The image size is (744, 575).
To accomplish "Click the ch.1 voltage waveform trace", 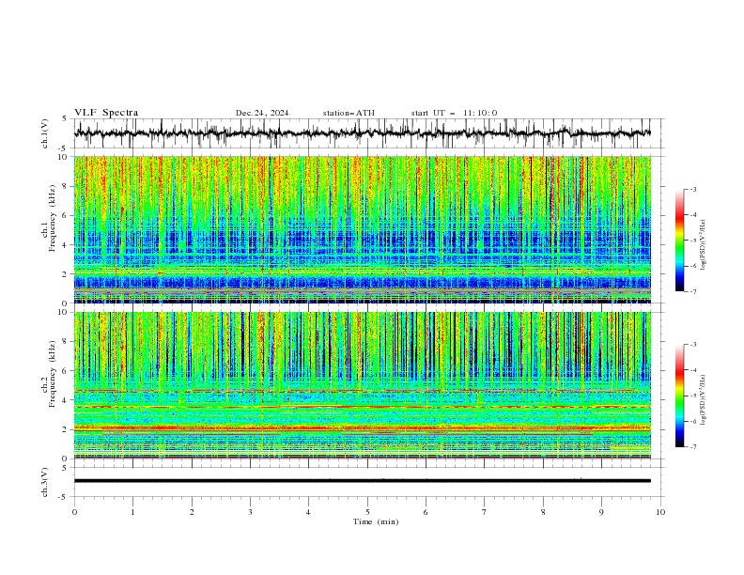I will click(362, 133).
